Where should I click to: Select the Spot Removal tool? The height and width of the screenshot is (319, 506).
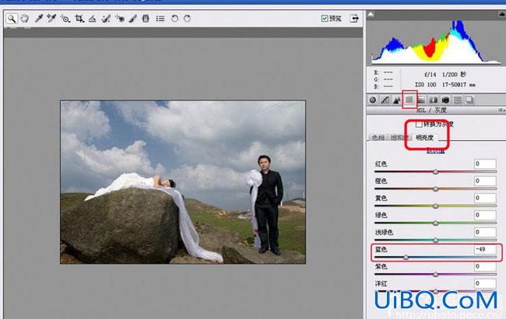click(x=106, y=19)
